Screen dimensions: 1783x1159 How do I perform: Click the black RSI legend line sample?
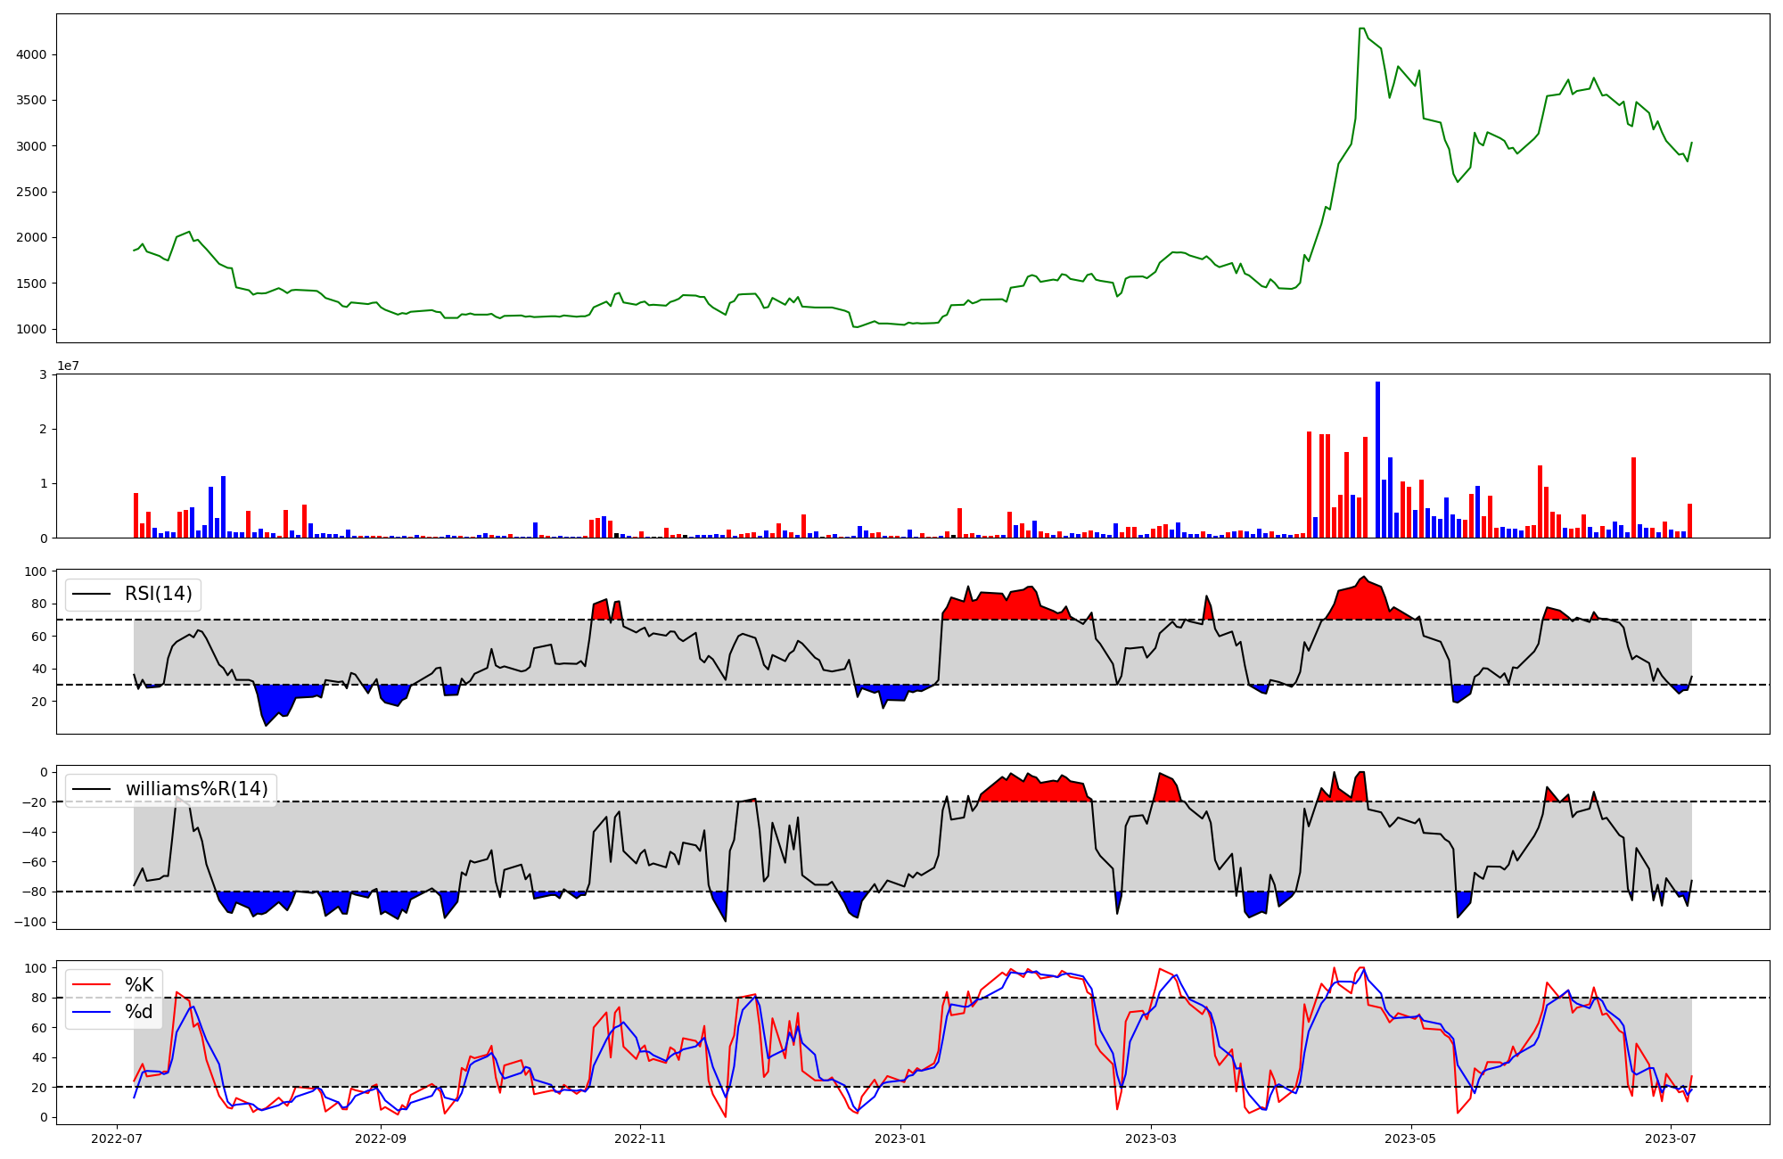[91, 594]
